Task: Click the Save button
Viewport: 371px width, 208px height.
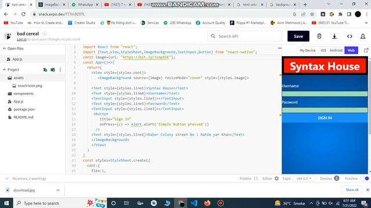Action: click(298, 36)
